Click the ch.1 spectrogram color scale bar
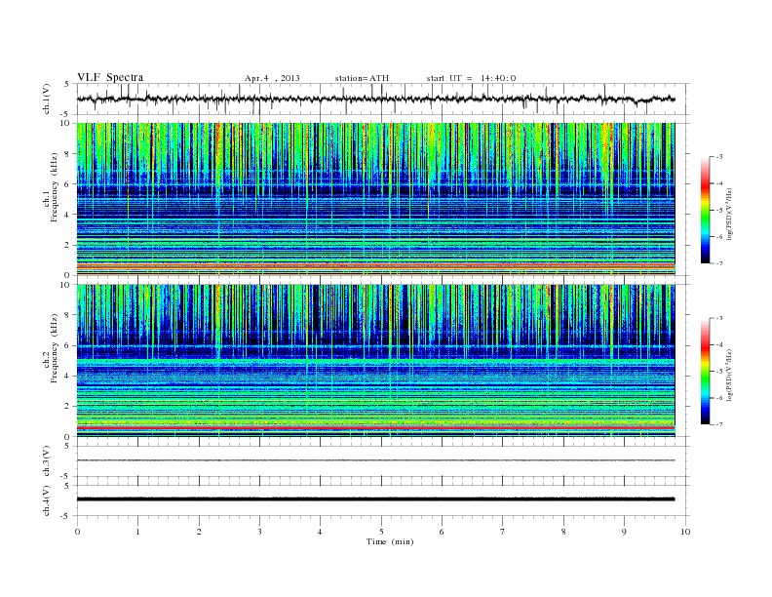The width and height of the screenshot is (772, 597). [706, 211]
